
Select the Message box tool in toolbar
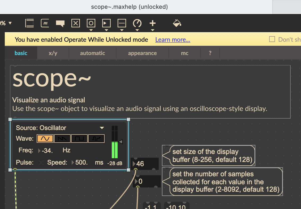[45, 23]
